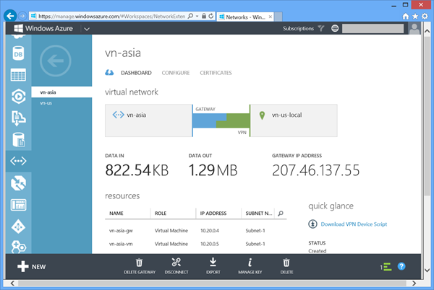Open the globe language selector
434x290 pixels.
coord(335,29)
